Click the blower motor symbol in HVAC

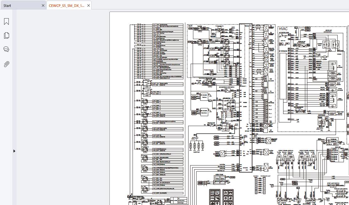pyautogui.click(x=325, y=57)
